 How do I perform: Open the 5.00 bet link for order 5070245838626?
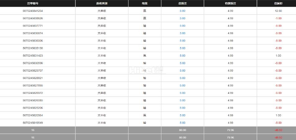click(x=182, y=18)
